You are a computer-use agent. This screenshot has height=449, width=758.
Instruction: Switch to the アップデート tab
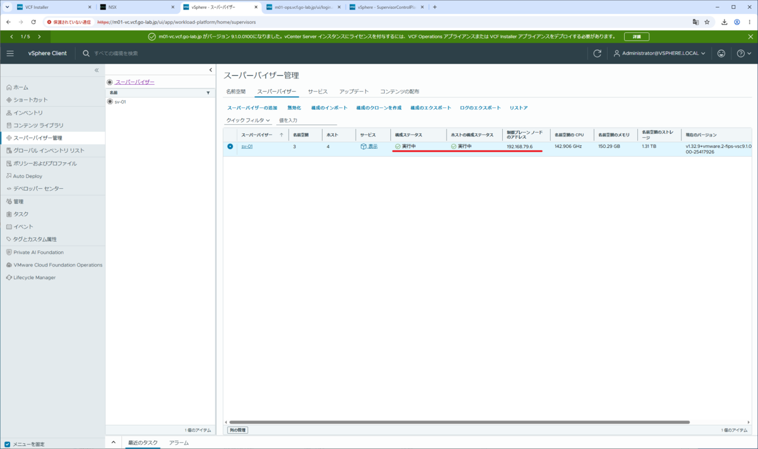point(354,92)
